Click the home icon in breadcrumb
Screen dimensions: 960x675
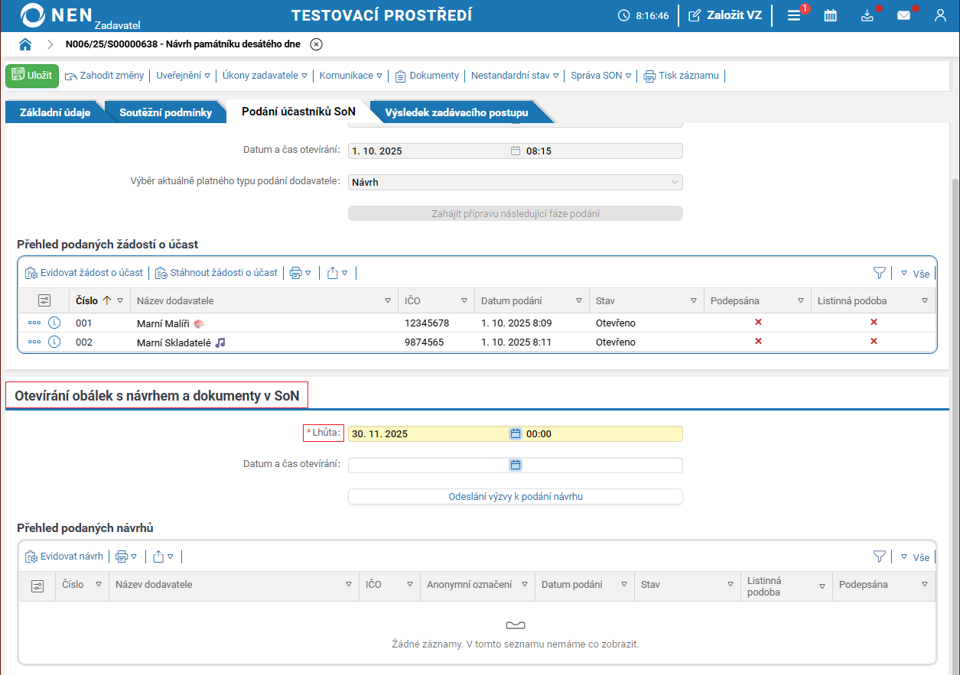coord(25,44)
